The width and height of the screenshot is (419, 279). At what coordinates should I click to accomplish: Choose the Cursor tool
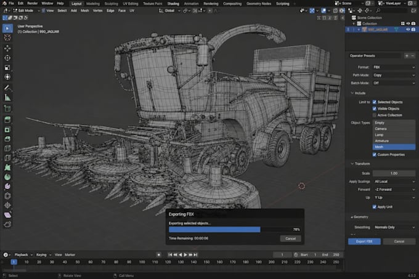[x=7, y=38]
